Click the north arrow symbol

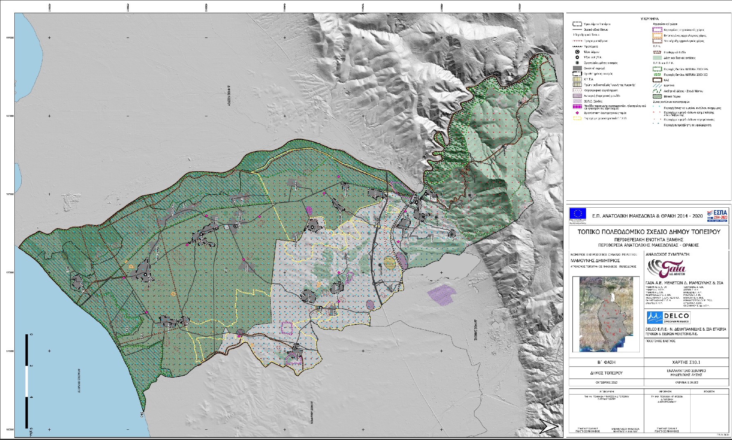(x=549, y=426)
